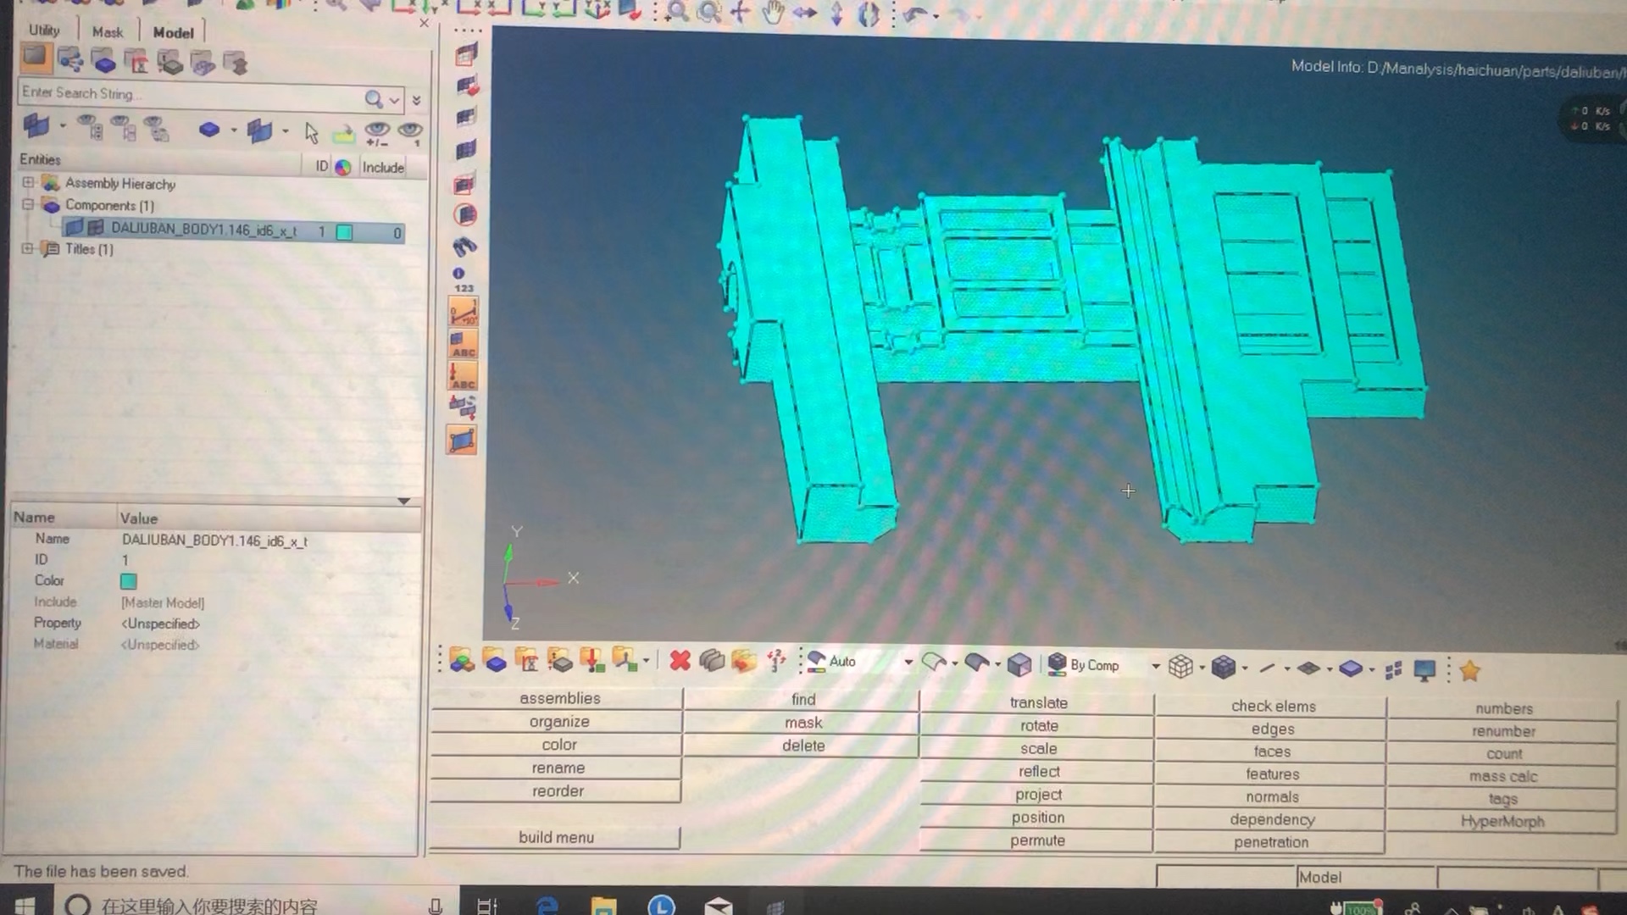Click the check elems panel button
1627x915 pixels.
point(1273,706)
